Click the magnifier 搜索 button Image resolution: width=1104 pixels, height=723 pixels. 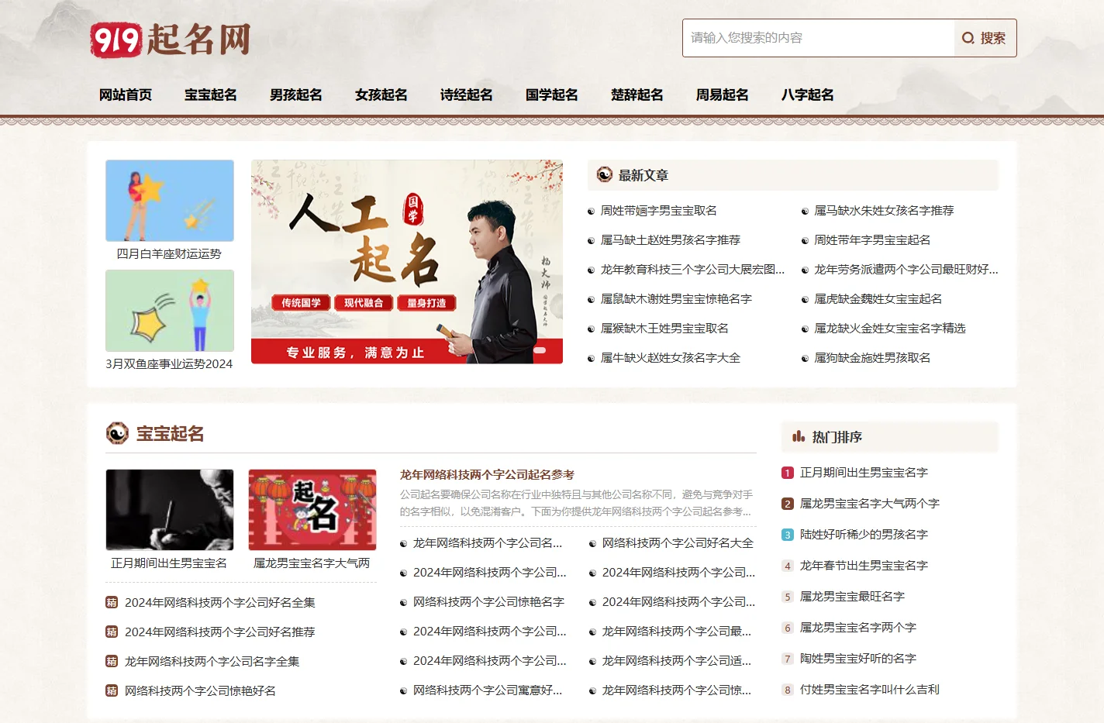pos(985,38)
